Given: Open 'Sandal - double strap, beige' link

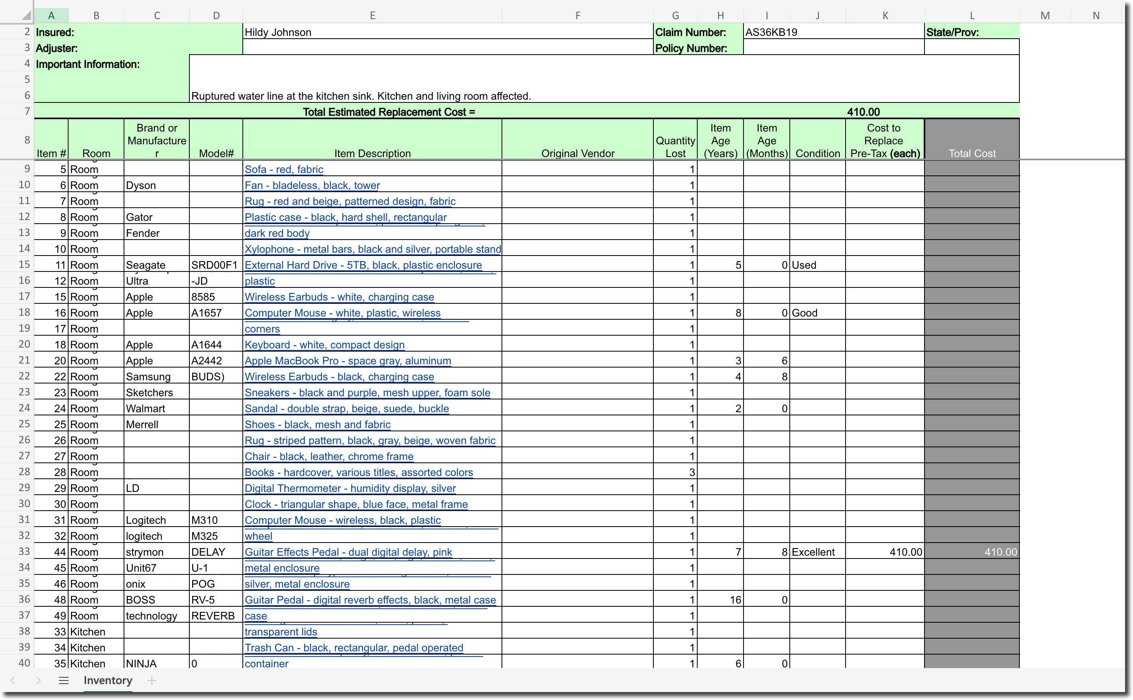Looking at the screenshot, I should pos(347,409).
